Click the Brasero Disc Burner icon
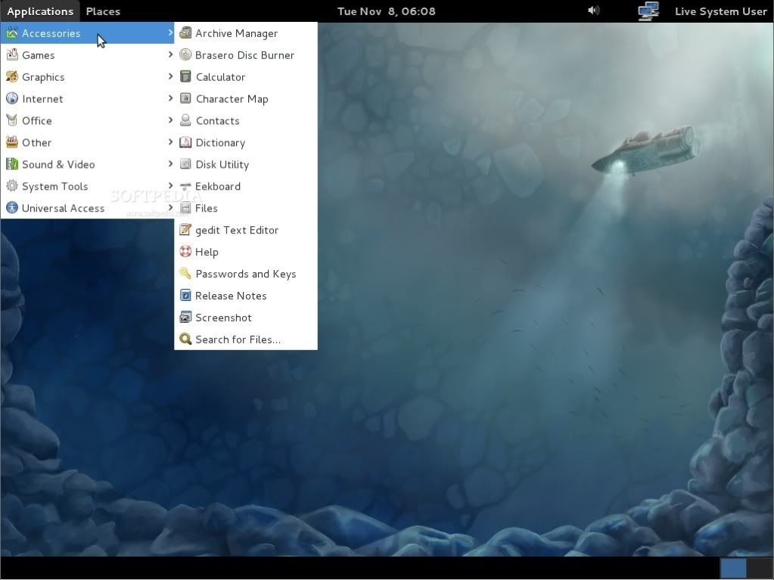Image resolution: width=774 pixels, height=580 pixels. (x=185, y=54)
